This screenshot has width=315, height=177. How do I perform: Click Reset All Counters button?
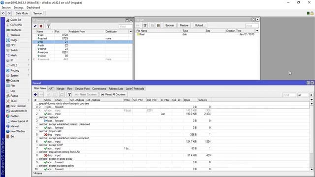click(113, 94)
